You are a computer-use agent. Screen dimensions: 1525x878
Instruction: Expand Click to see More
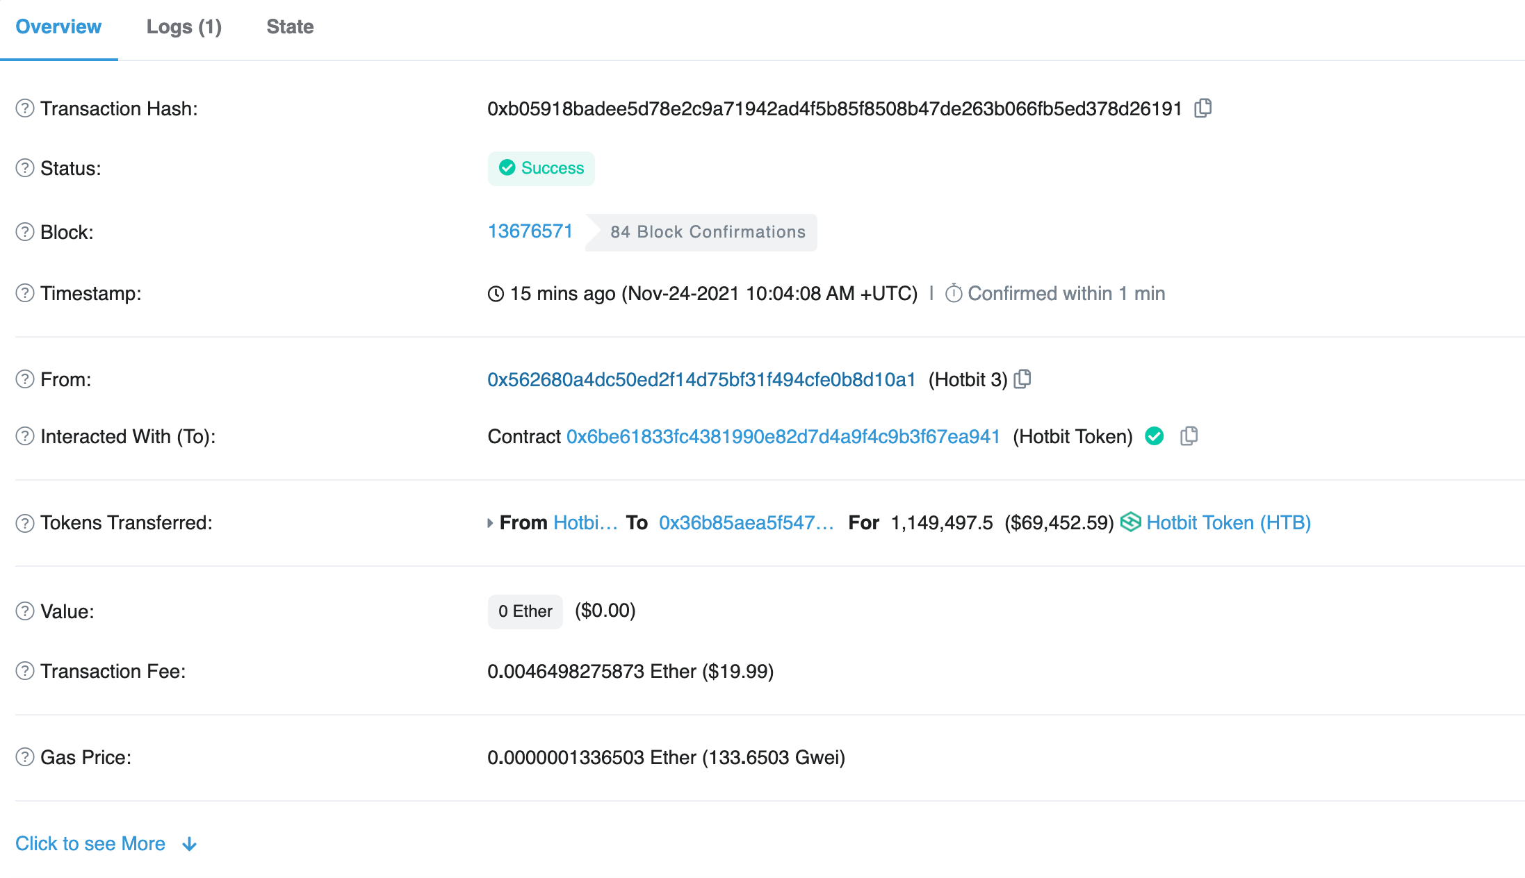(x=90, y=843)
